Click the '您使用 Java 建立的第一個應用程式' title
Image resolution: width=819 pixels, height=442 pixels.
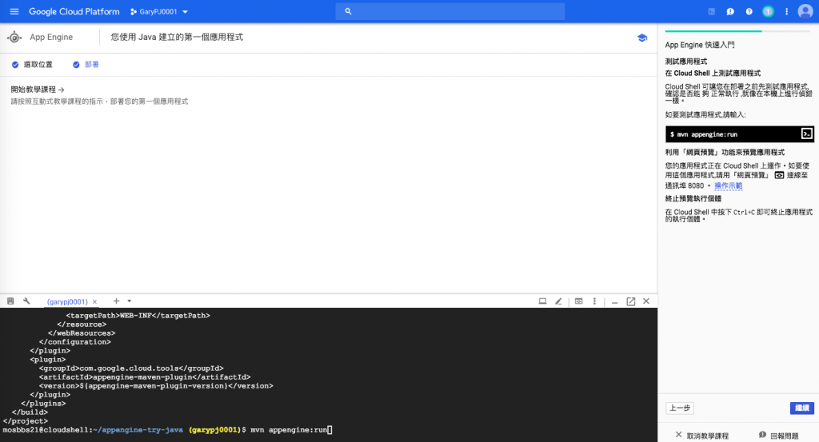click(177, 37)
